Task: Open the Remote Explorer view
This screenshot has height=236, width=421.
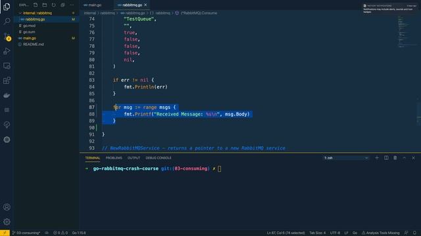Action: point(7,66)
